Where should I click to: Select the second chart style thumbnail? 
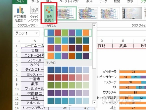click(x=88, y=13)
